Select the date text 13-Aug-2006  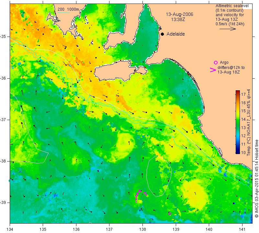coord(180,14)
